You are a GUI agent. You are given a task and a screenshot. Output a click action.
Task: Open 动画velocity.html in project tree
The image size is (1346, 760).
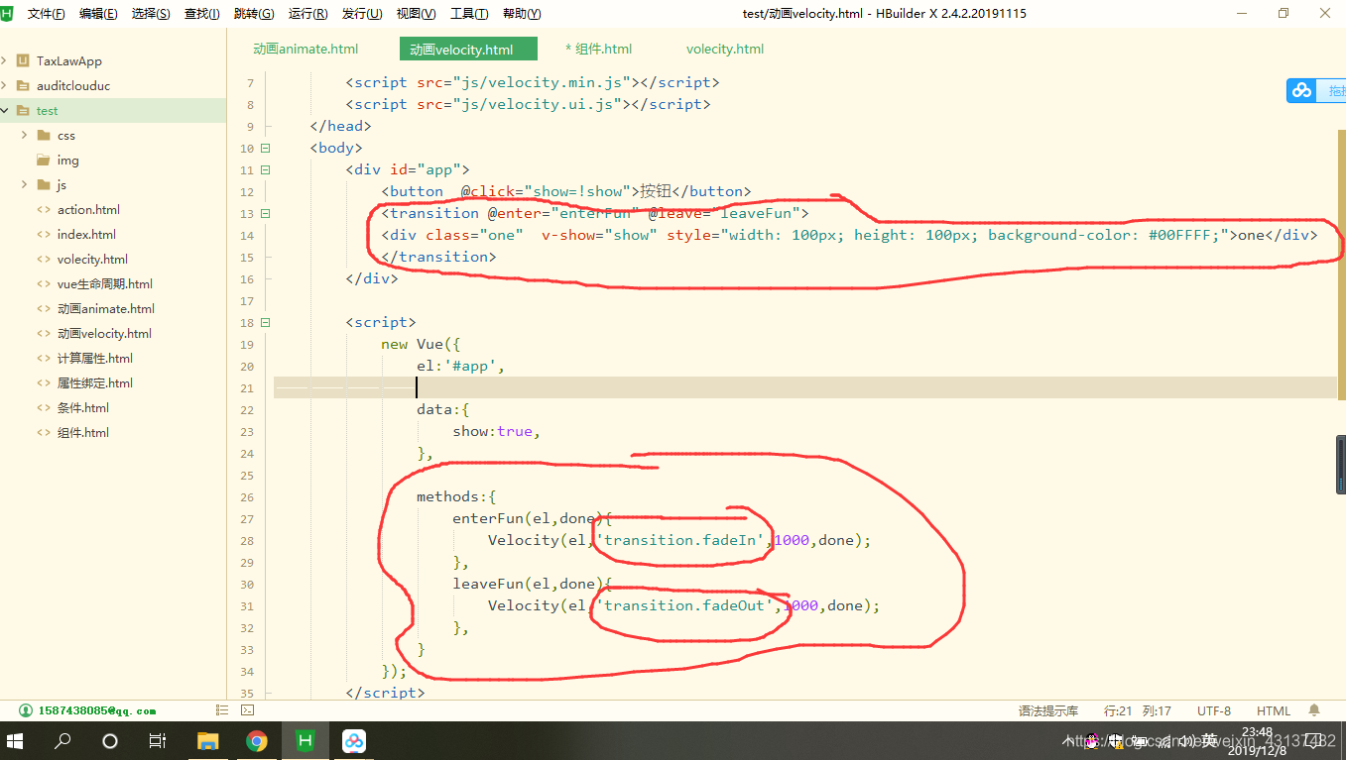(104, 334)
